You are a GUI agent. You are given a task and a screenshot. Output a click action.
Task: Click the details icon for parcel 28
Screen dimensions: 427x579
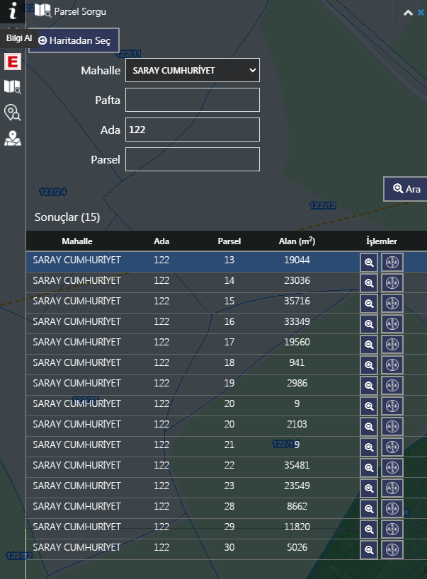(392, 509)
